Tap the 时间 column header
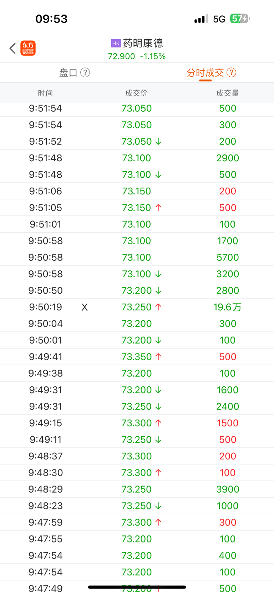This screenshot has height=594, width=274. pyautogui.click(x=45, y=93)
